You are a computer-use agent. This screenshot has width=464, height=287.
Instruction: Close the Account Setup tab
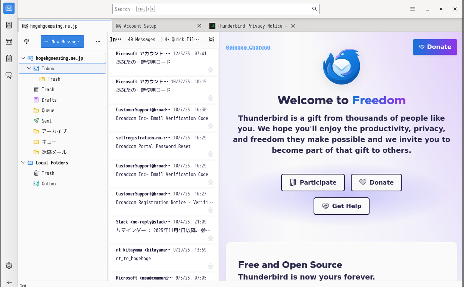[199, 26]
